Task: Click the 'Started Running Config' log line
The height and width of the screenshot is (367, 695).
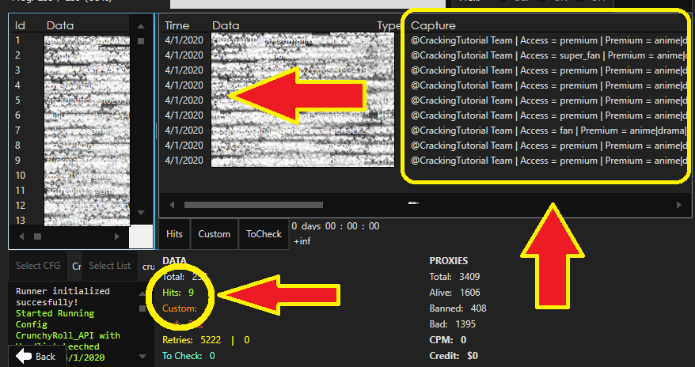Action: pyautogui.click(x=55, y=319)
